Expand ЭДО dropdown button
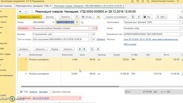 161,17
